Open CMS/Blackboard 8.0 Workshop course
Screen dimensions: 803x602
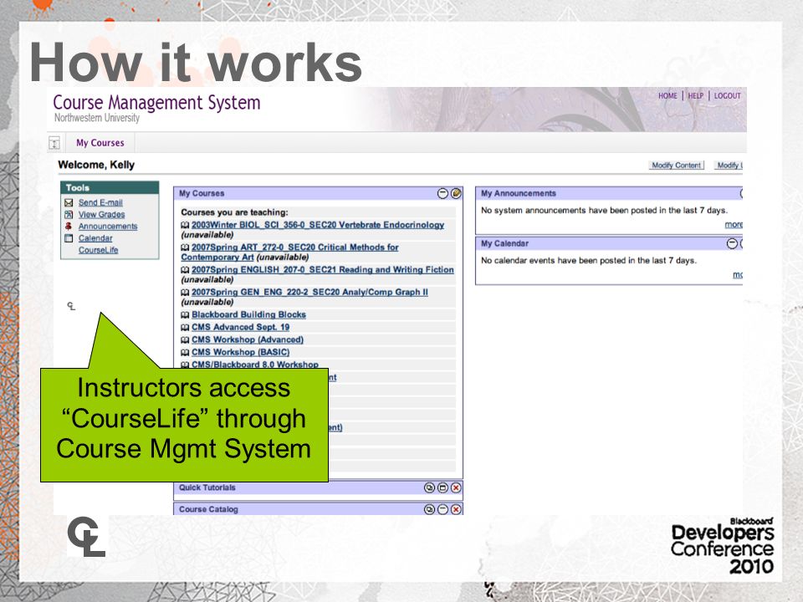[255, 365]
